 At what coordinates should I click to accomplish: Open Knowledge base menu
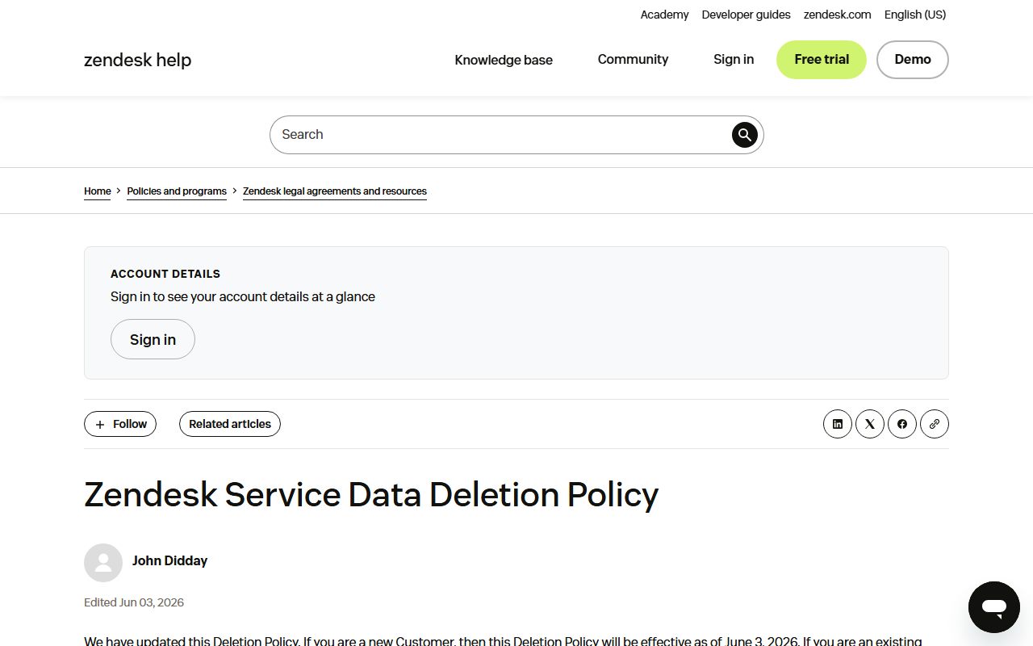pyautogui.click(x=504, y=60)
